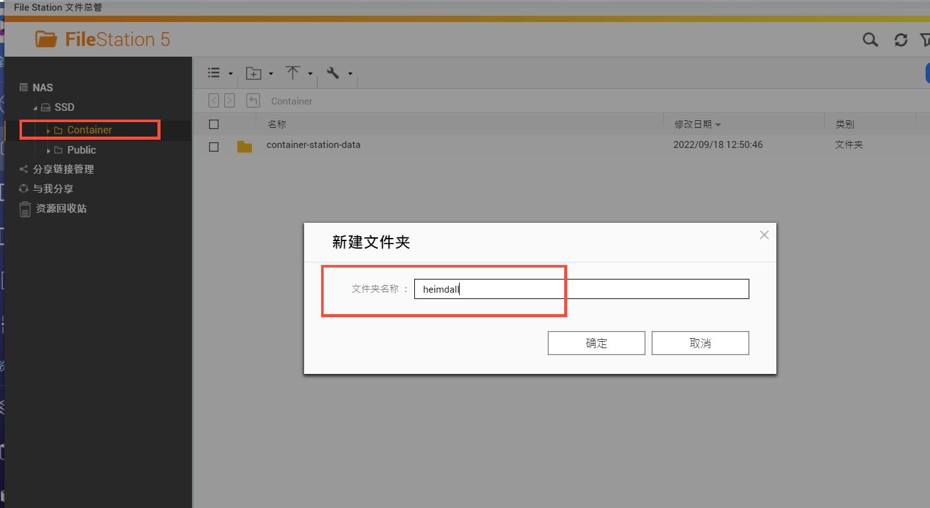Image resolution: width=930 pixels, height=508 pixels.
Task: Select 资源回收站 in the sidebar
Action: pos(63,208)
